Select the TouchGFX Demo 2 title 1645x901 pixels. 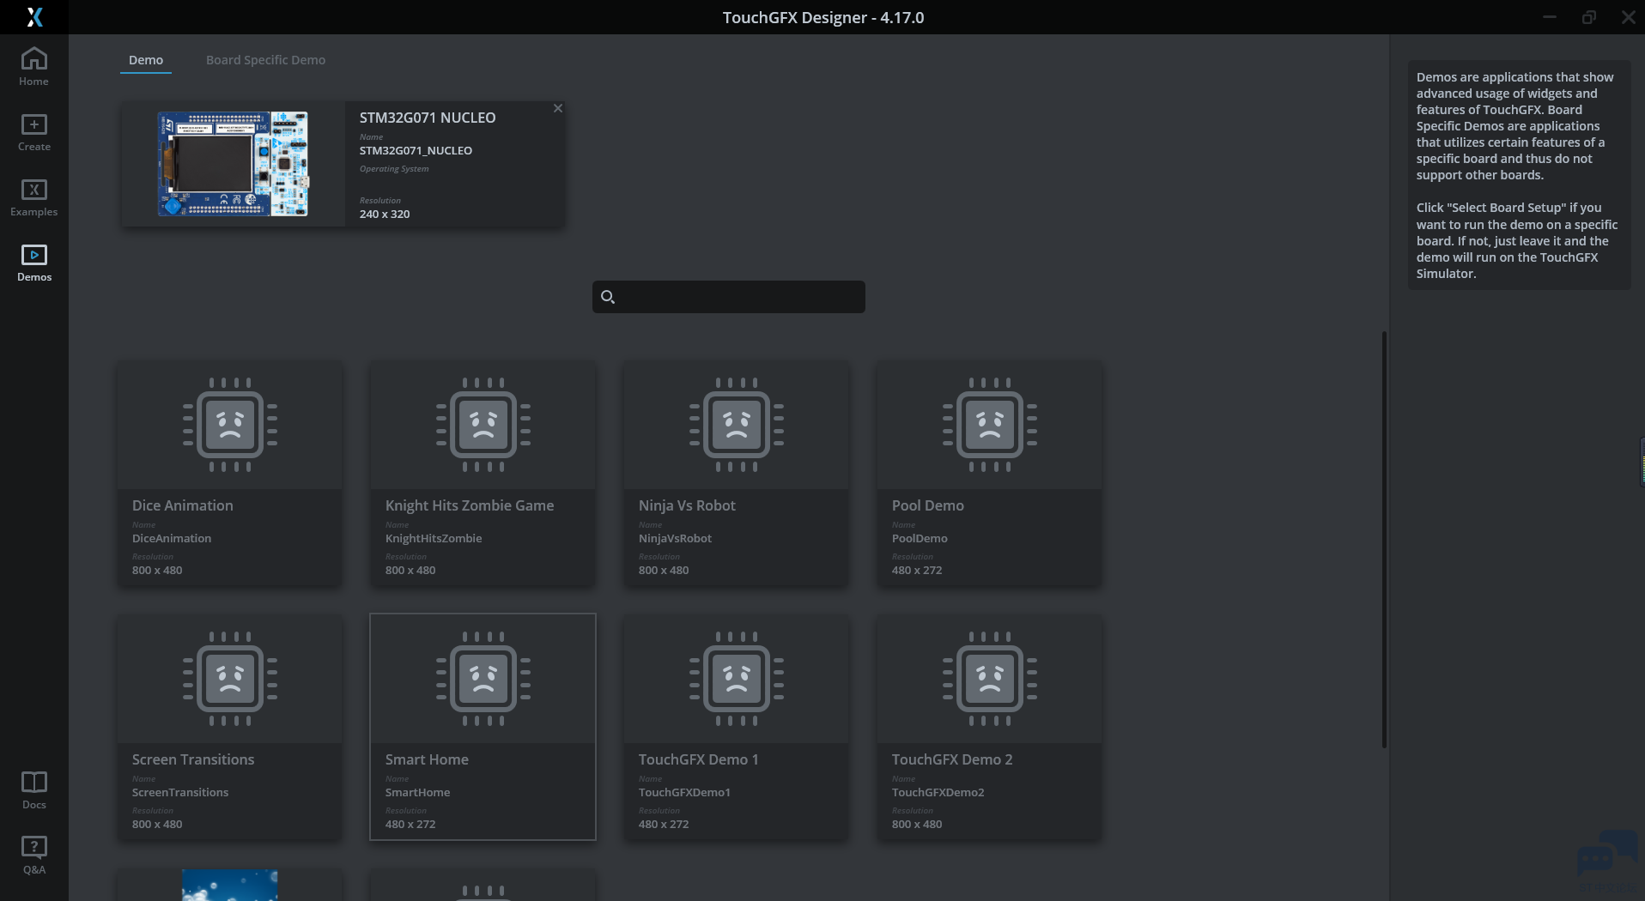952,759
